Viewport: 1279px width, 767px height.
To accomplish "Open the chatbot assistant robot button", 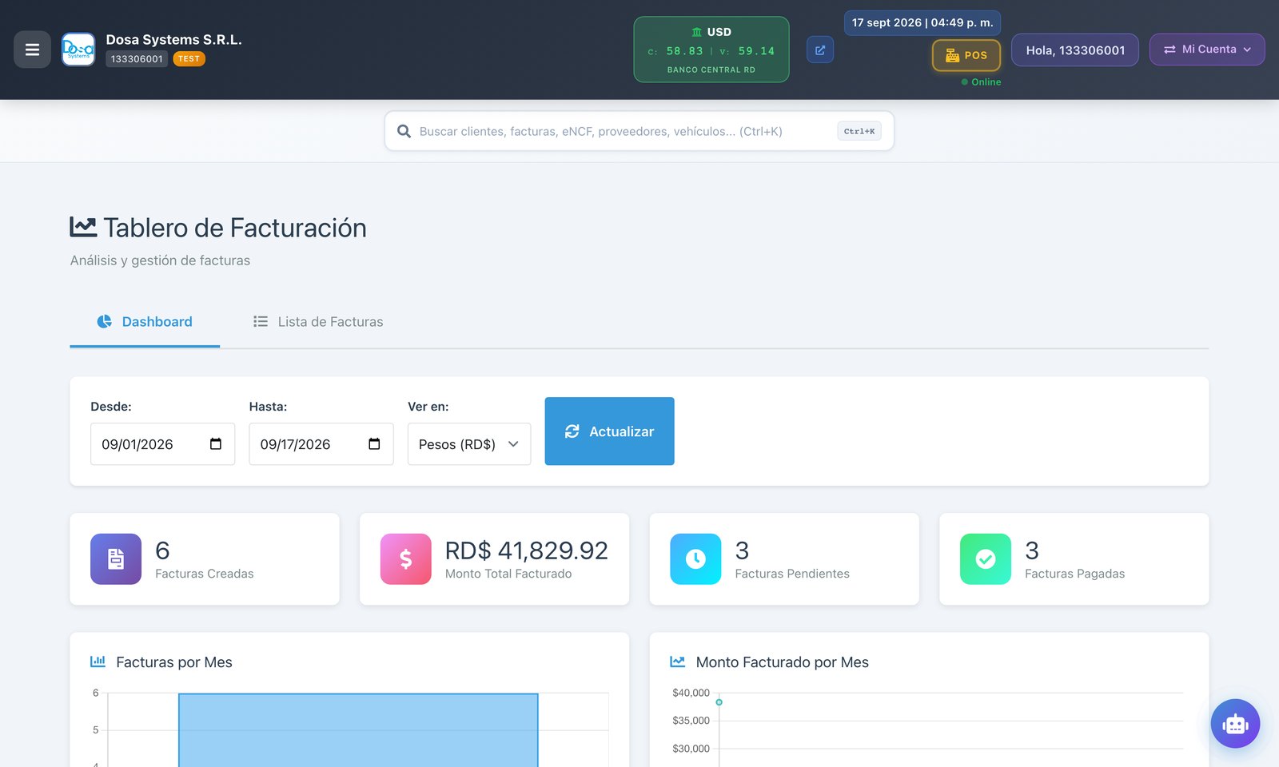I will (x=1235, y=724).
